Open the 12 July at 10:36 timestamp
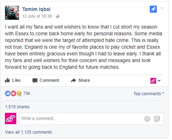This screenshot has width=172, height=140. 37,16
